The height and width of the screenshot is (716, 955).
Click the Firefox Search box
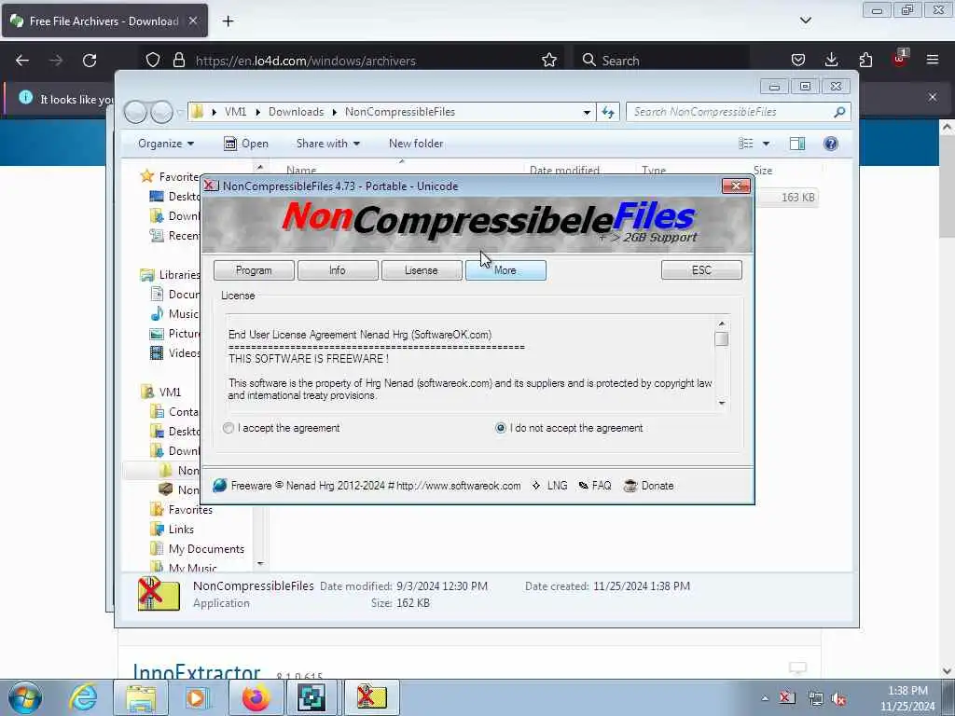[664, 61]
